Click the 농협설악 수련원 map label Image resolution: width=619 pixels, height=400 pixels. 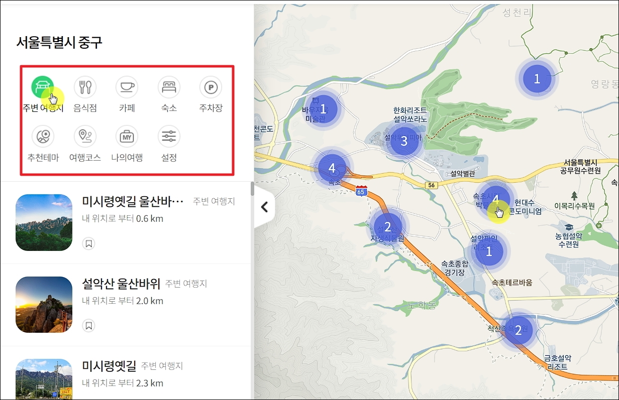(569, 240)
